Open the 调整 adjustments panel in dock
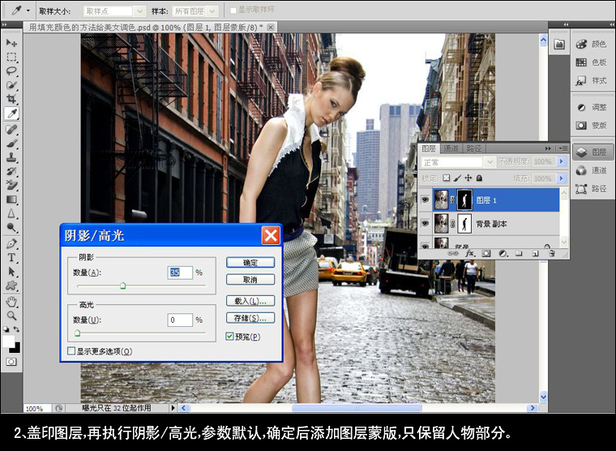 [592, 107]
